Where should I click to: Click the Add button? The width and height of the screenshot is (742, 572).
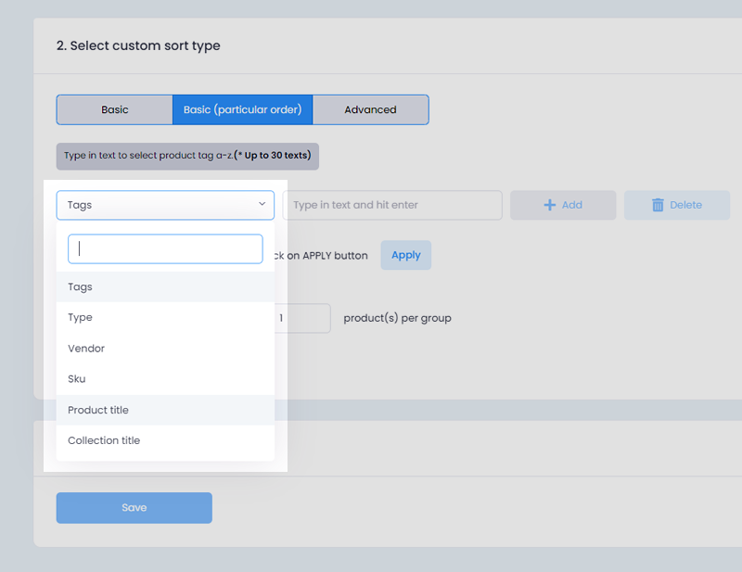coord(563,205)
